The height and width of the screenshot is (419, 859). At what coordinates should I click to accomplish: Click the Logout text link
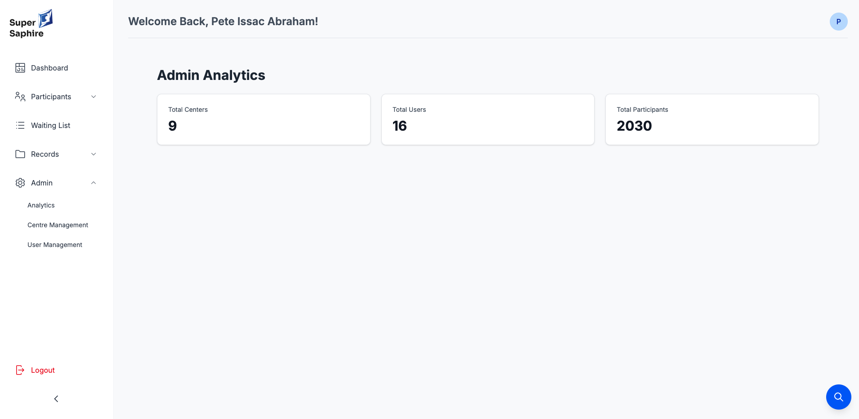pyautogui.click(x=43, y=370)
